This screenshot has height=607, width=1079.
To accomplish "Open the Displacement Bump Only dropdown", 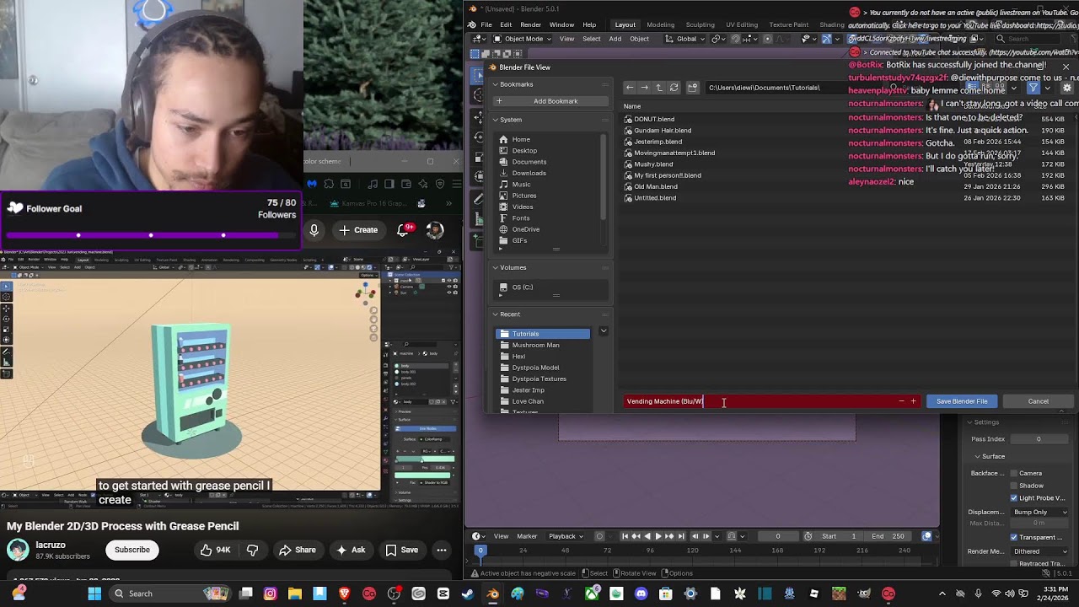I will pyautogui.click(x=1041, y=512).
